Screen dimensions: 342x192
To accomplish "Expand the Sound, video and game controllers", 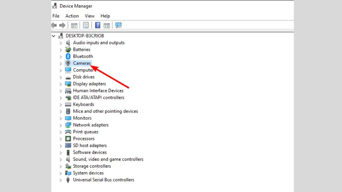I will pos(60,159).
